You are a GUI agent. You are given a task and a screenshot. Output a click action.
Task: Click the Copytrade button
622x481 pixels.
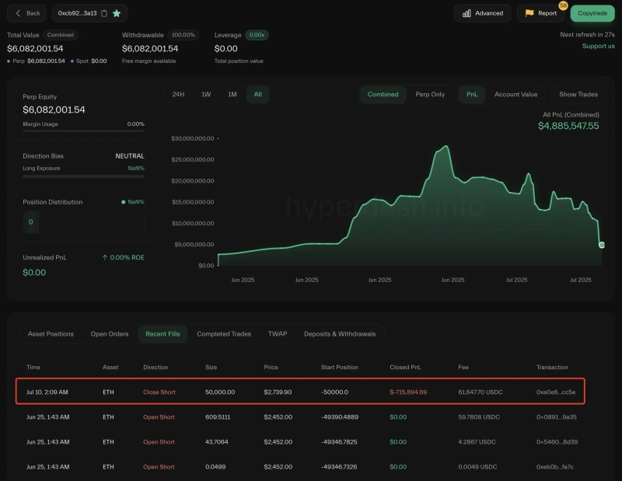tap(592, 13)
